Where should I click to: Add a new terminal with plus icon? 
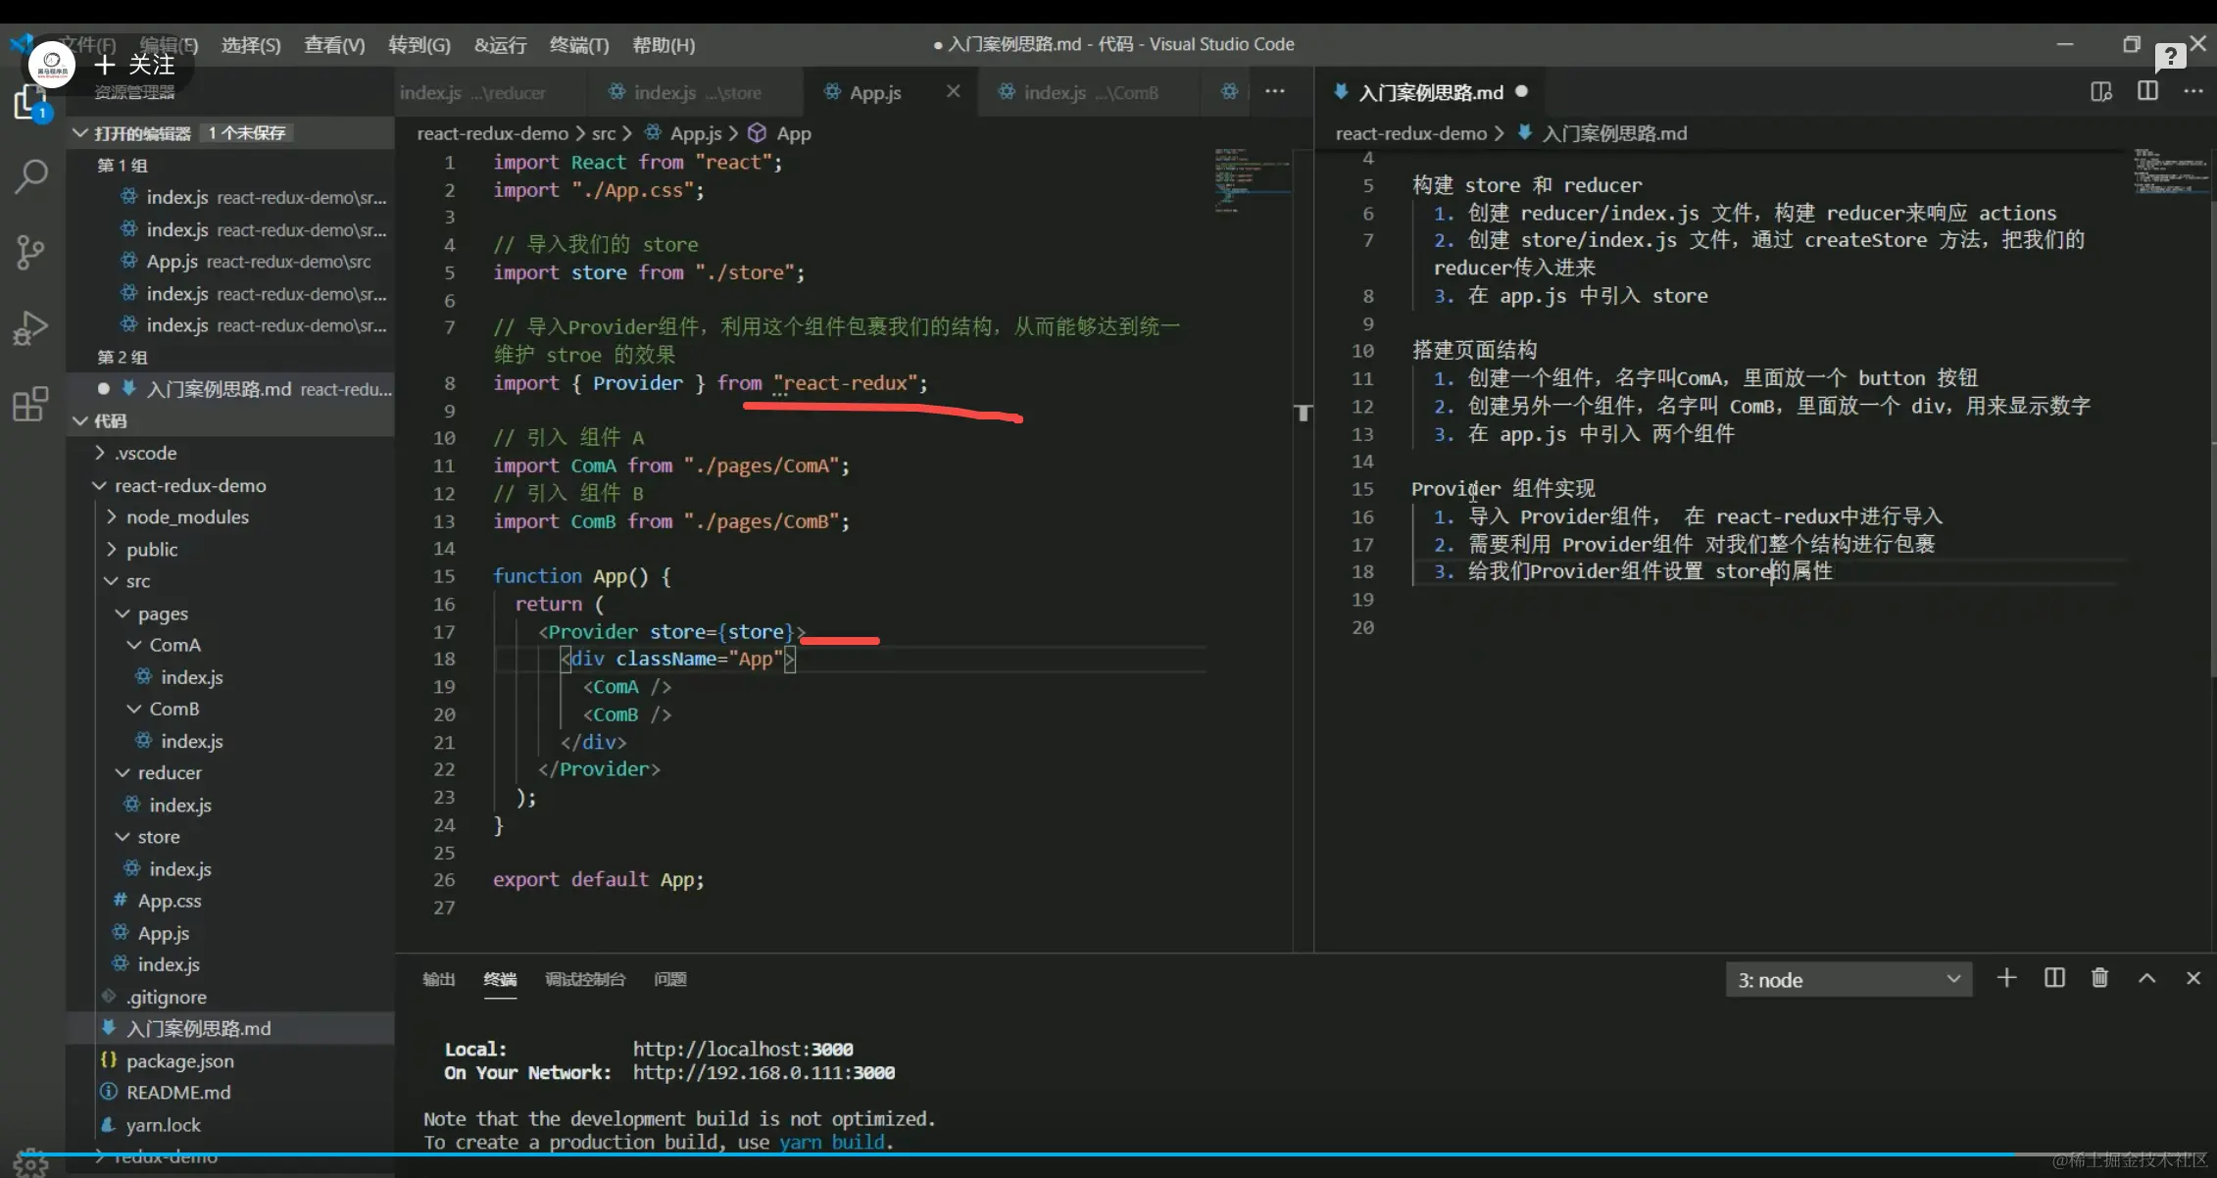(2006, 978)
